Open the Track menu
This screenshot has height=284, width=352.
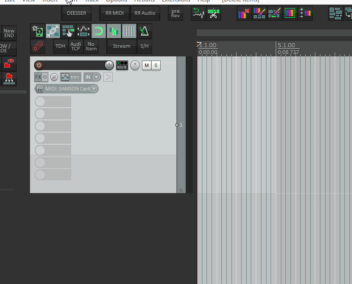[92, 1]
